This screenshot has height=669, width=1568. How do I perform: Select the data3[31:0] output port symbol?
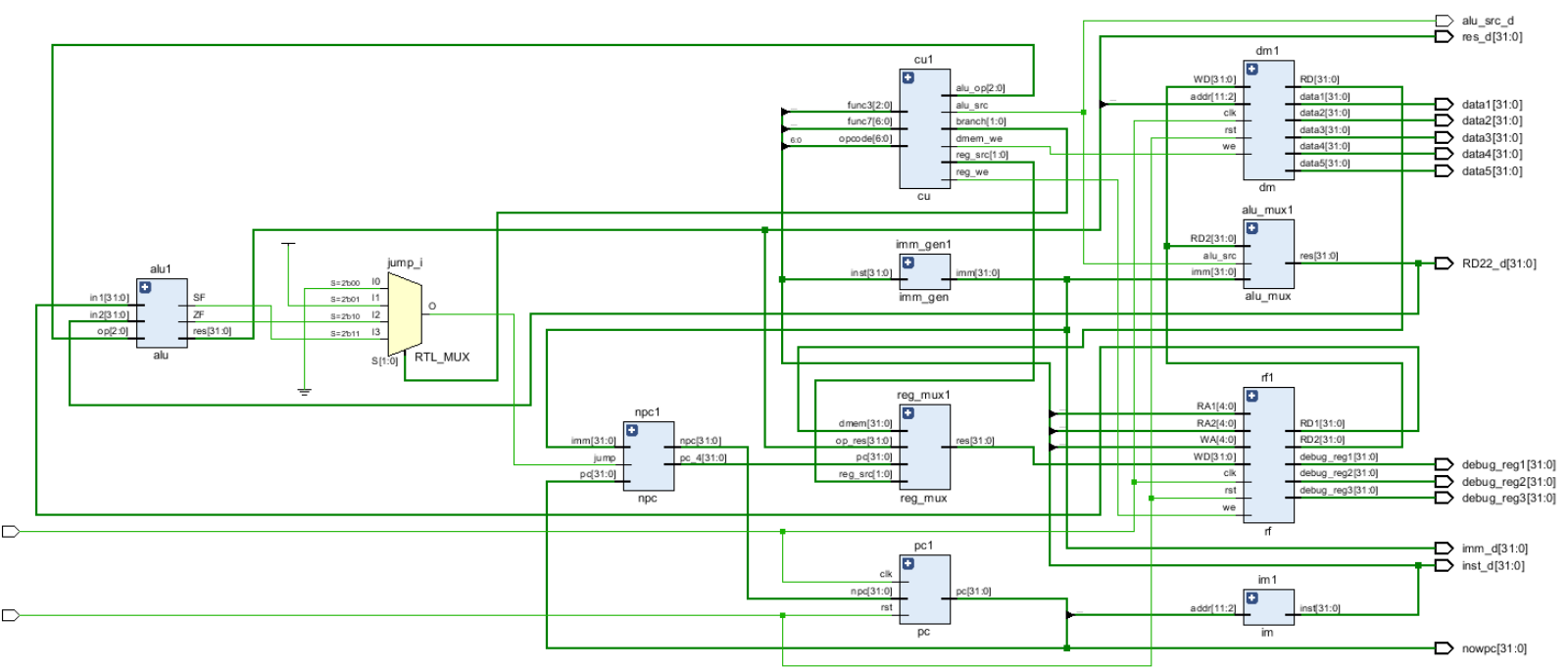(1444, 138)
